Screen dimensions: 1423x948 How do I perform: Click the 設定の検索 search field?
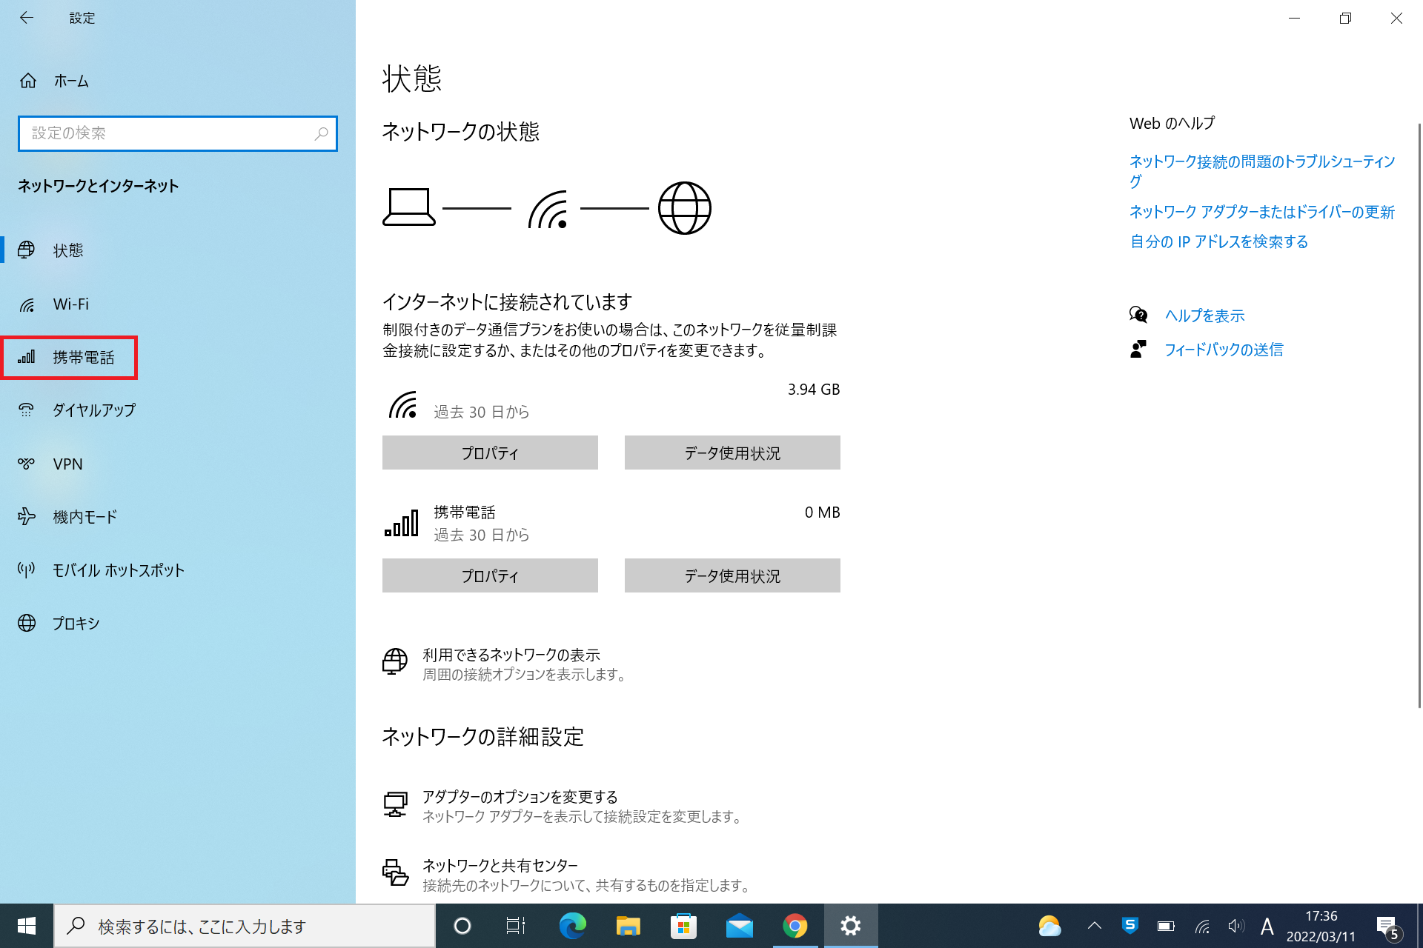click(x=178, y=133)
